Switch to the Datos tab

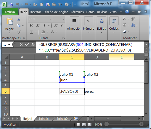pos(90,12)
